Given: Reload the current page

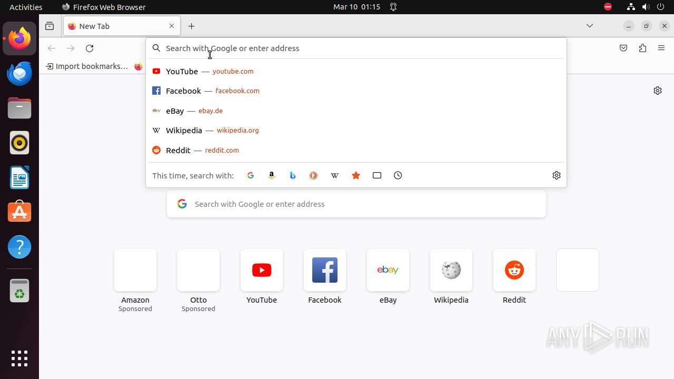Looking at the screenshot, I should [90, 48].
